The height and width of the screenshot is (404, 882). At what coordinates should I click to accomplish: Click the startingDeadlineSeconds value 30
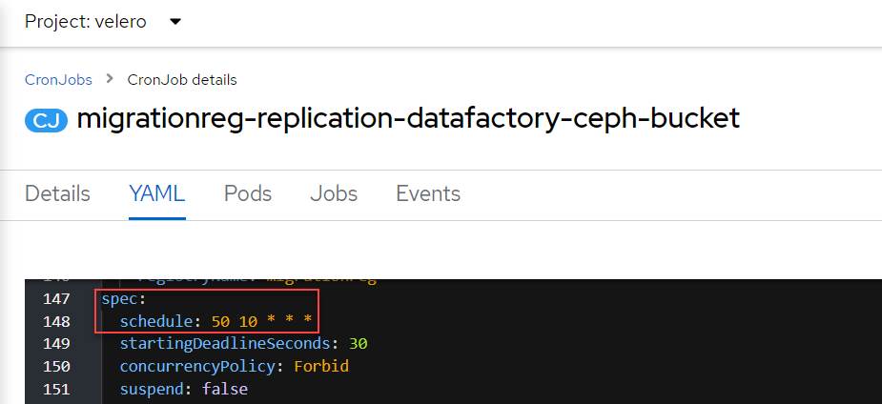(x=358, y=344)
